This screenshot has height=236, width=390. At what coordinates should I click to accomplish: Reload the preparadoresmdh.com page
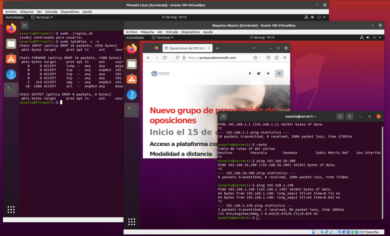coord(165,58)
